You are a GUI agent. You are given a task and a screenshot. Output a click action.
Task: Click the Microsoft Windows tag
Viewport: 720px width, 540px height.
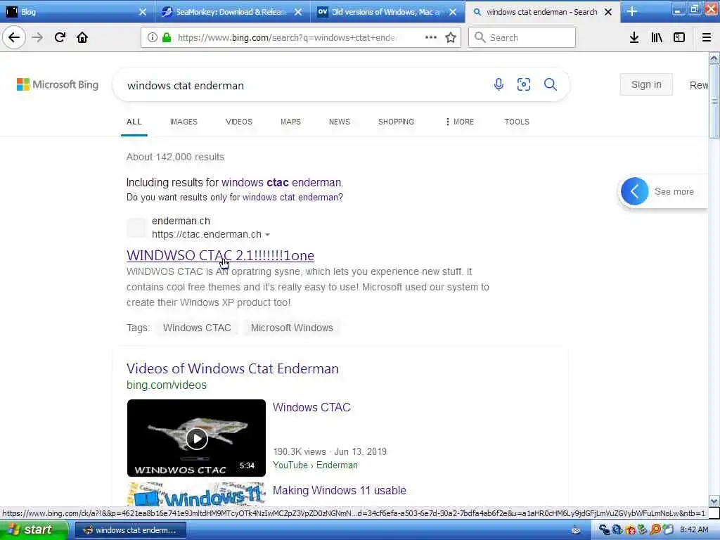point(292,328)
